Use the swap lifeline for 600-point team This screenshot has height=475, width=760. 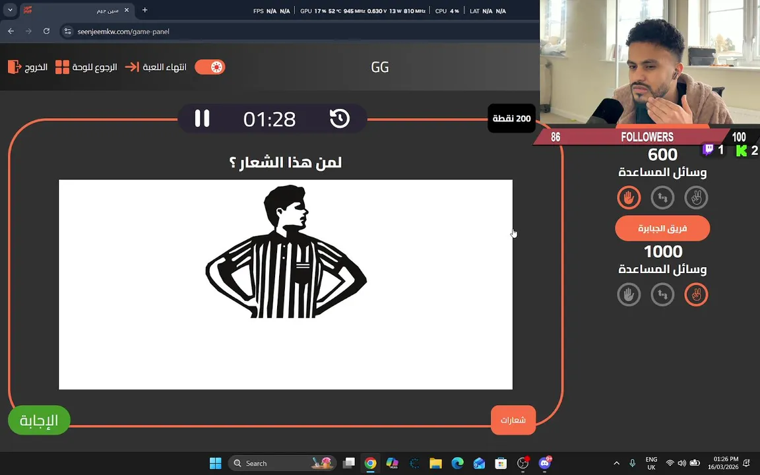tap(662, 197)
